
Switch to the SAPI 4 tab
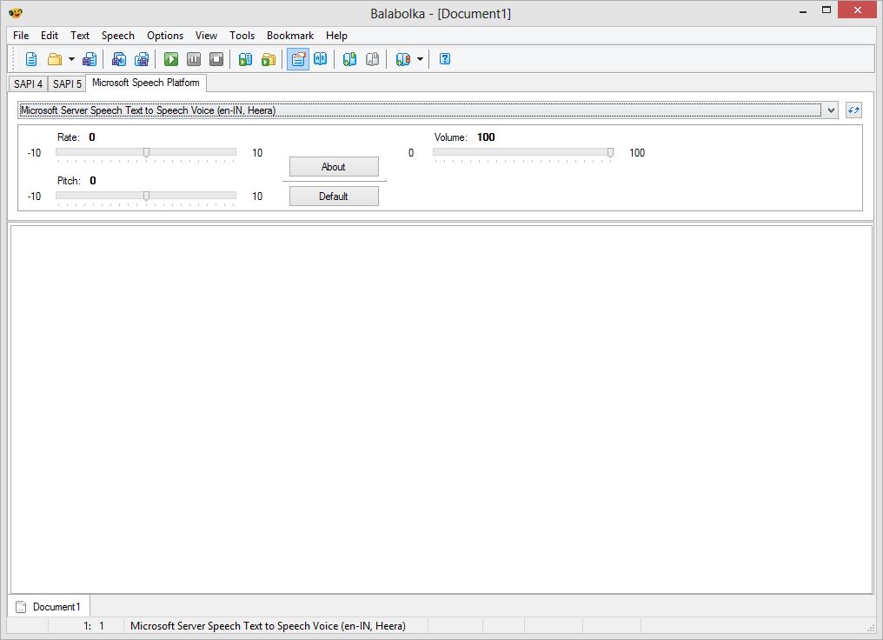28,84
